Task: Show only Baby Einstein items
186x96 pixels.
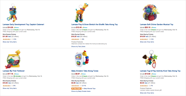Action: click(81, 91)
